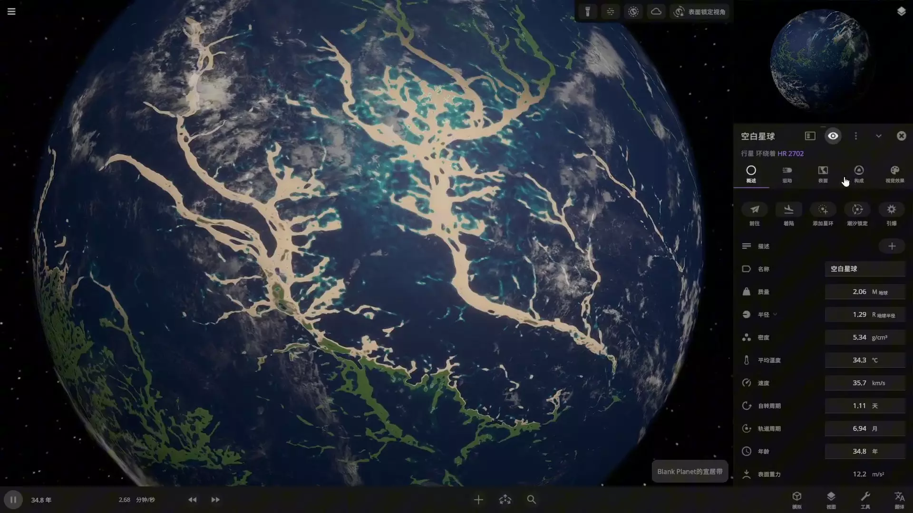Close the 空白星球 properties panel

pyautogui.click(x=901, y=136)
